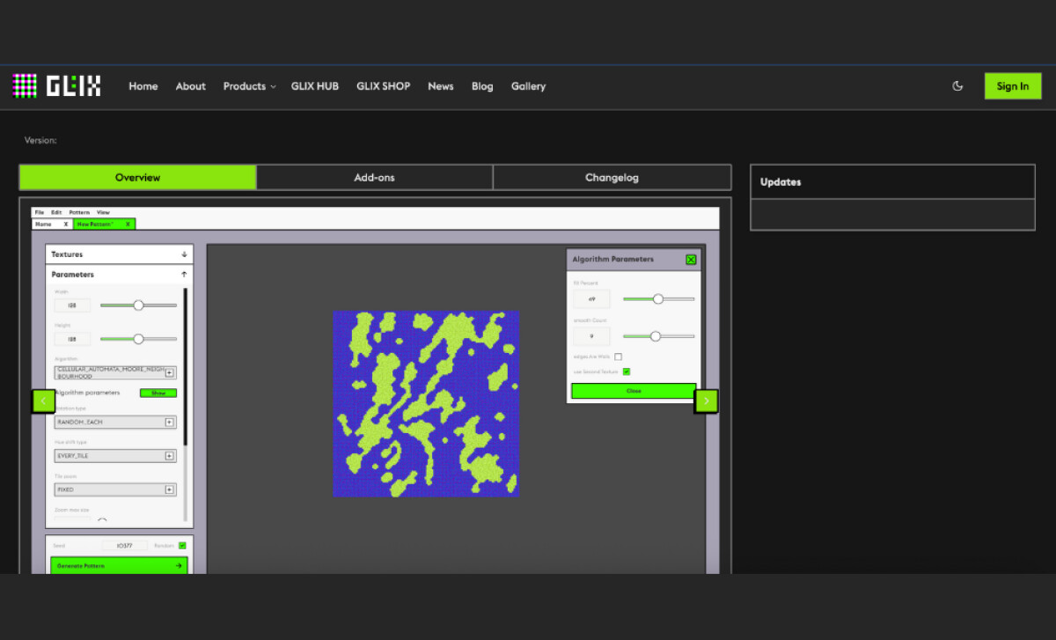Open the Pattern menu
Screen dimensions: 1056x640
pos(79,212)
